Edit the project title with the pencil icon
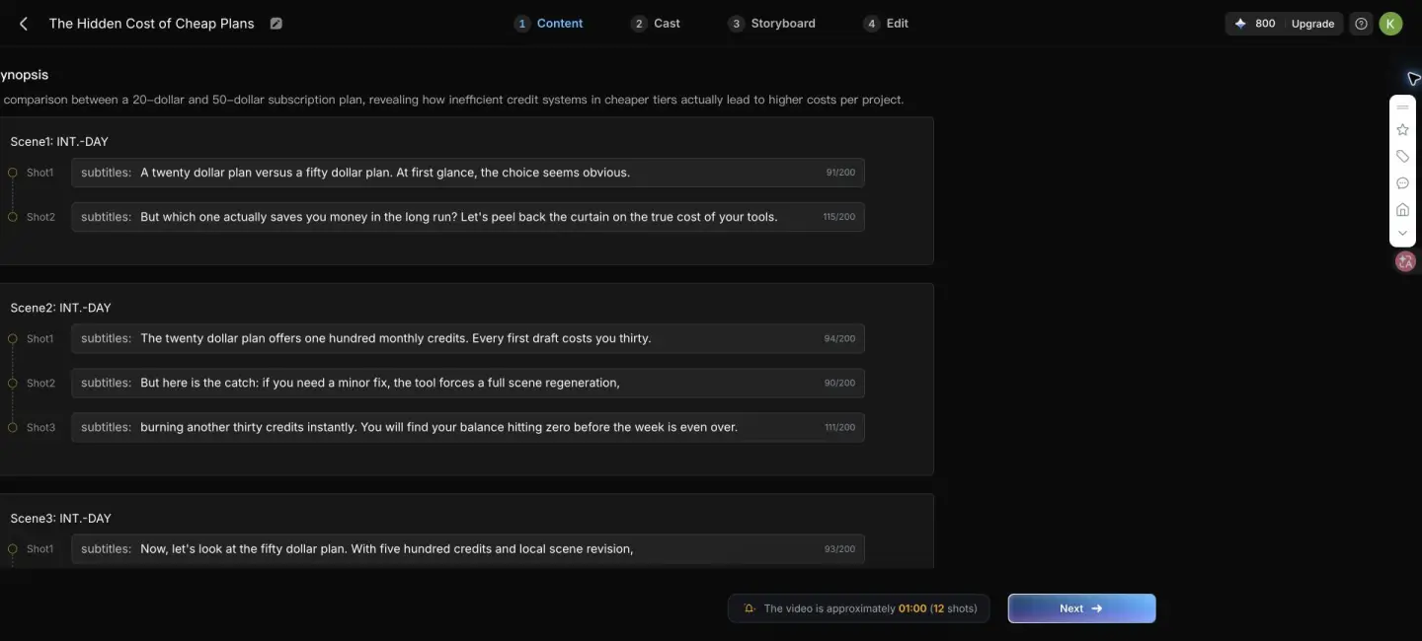 point(276,24)
